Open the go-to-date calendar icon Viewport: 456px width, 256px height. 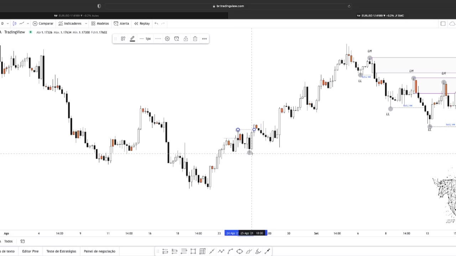22,241
